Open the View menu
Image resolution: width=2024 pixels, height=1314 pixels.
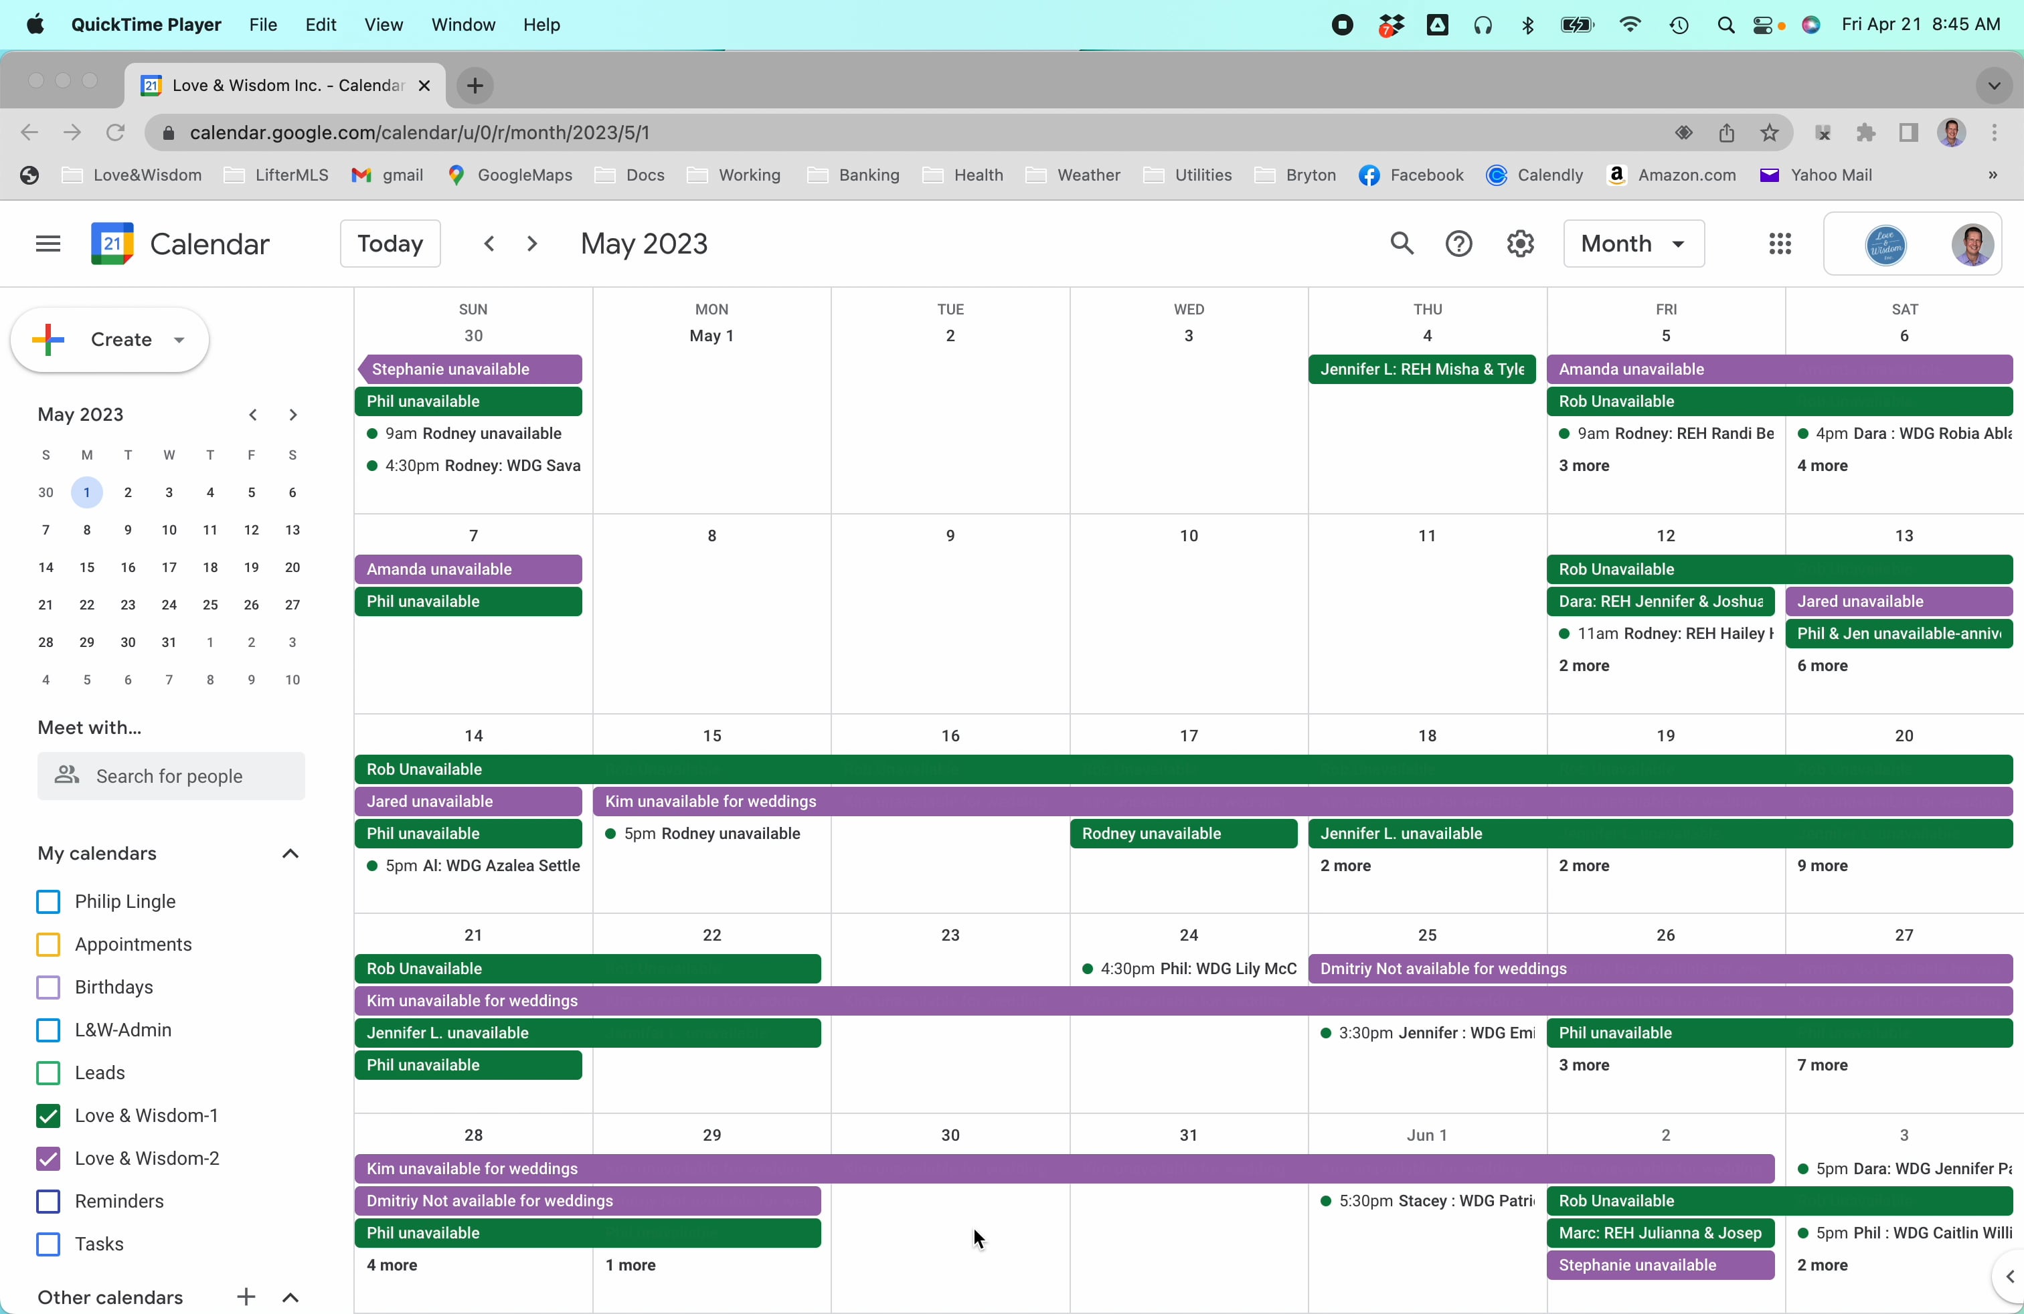tap(384, 25)
